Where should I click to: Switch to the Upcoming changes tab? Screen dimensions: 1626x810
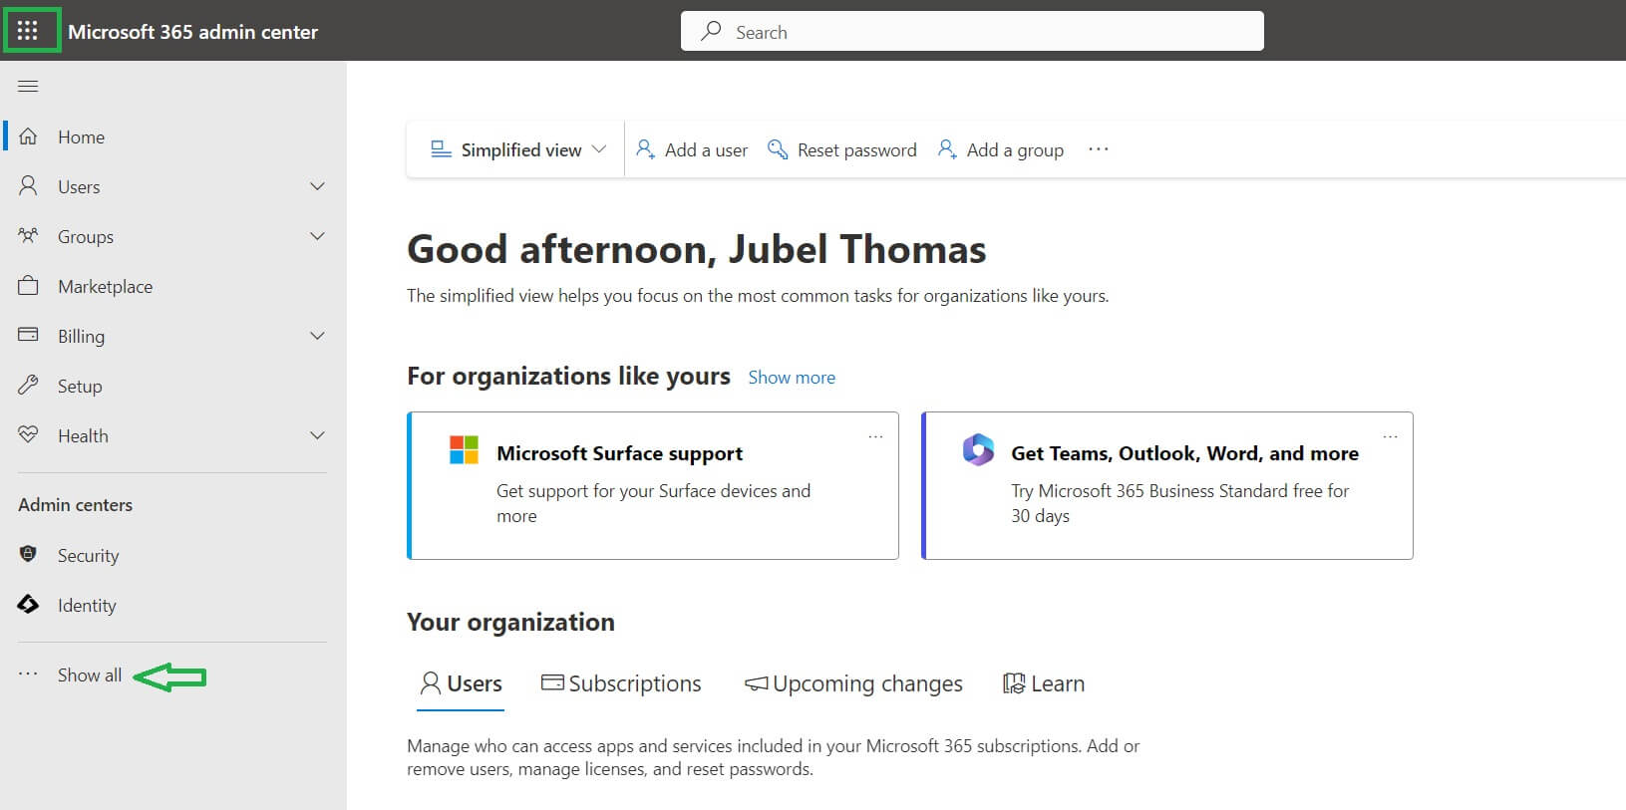click(x=853, y=683)
